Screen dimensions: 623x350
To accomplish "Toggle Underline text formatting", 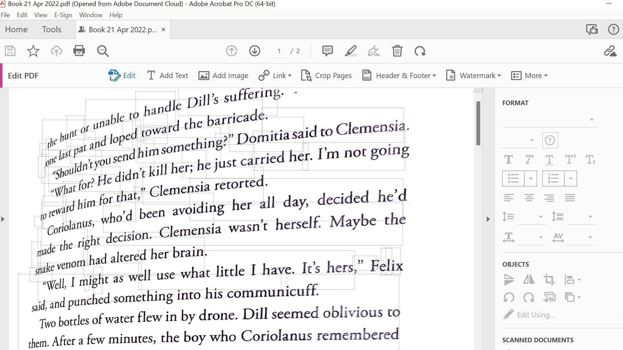I will pos(549,160).
